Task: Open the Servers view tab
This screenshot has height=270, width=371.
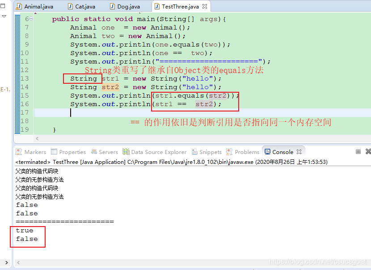Action: click(x=104, y=152)
